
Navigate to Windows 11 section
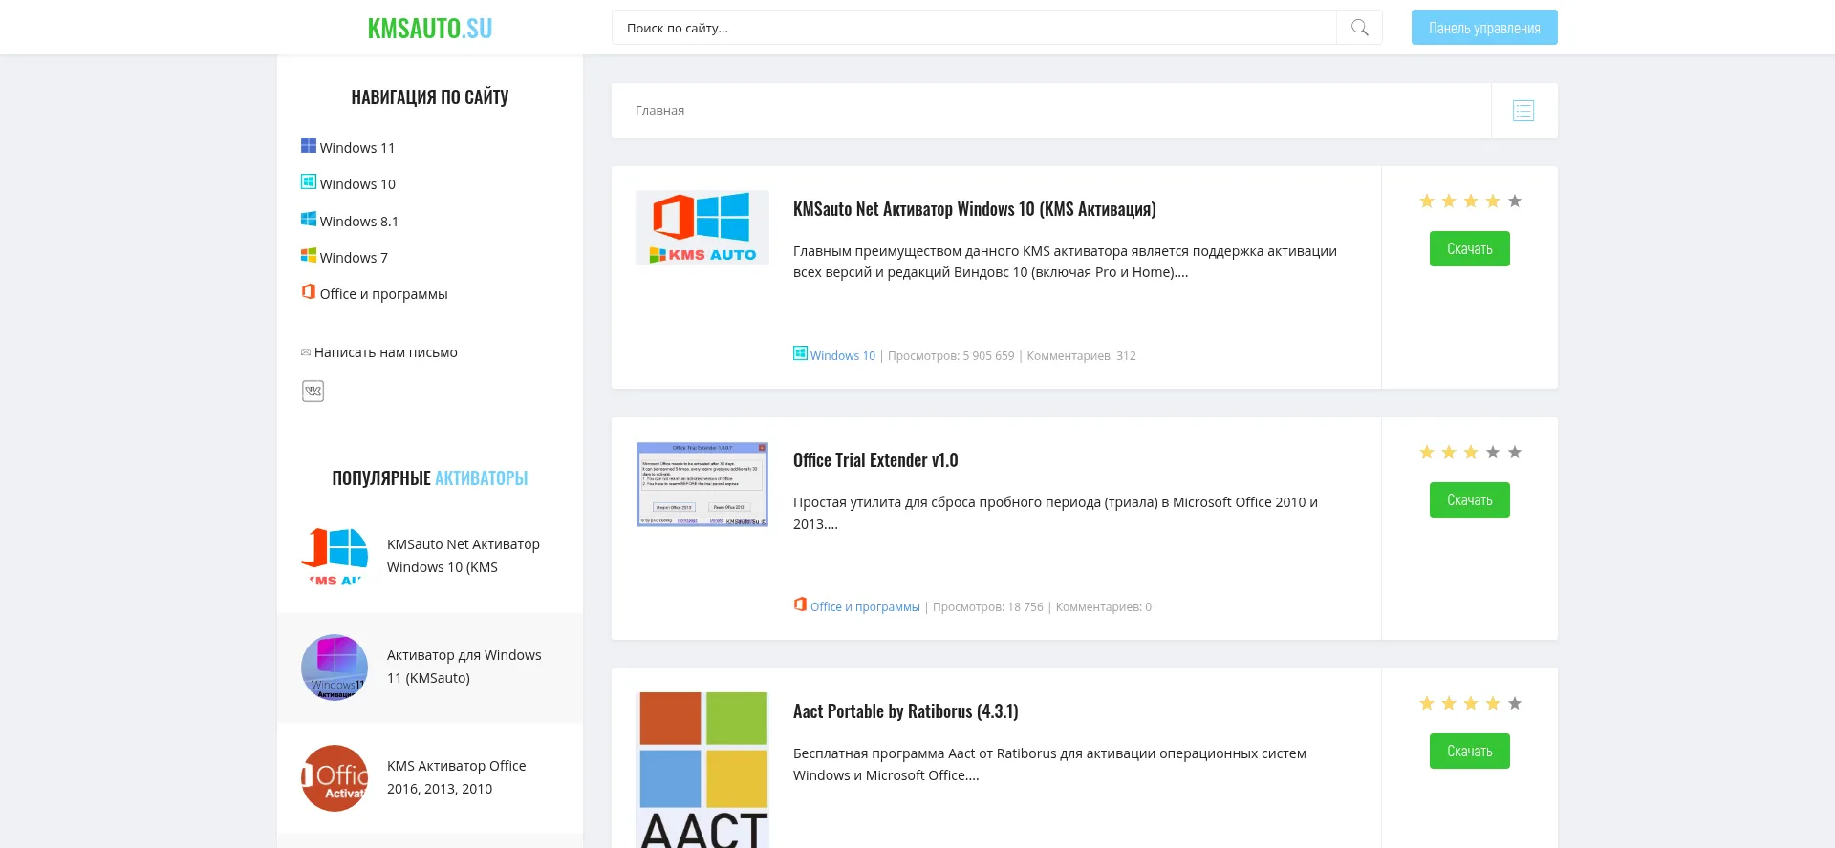click(357, 148)
